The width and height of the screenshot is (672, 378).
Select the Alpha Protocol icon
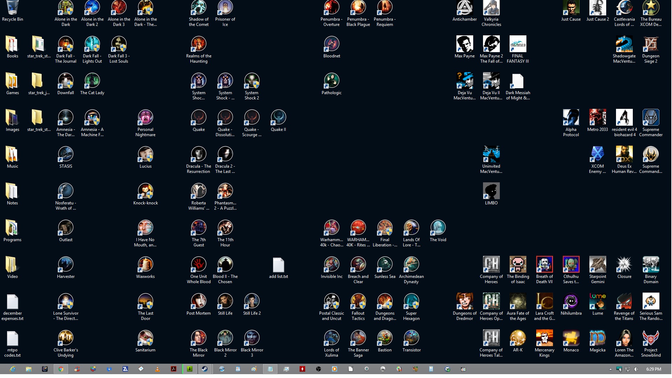571,123
